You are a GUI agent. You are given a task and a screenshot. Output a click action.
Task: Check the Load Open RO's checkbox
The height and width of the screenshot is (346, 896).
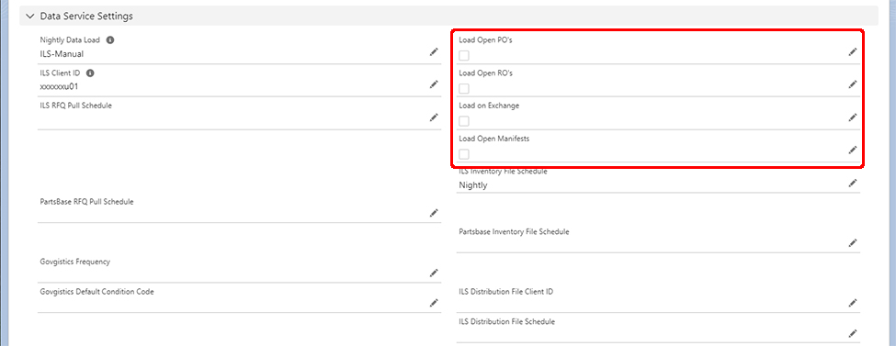464,88
